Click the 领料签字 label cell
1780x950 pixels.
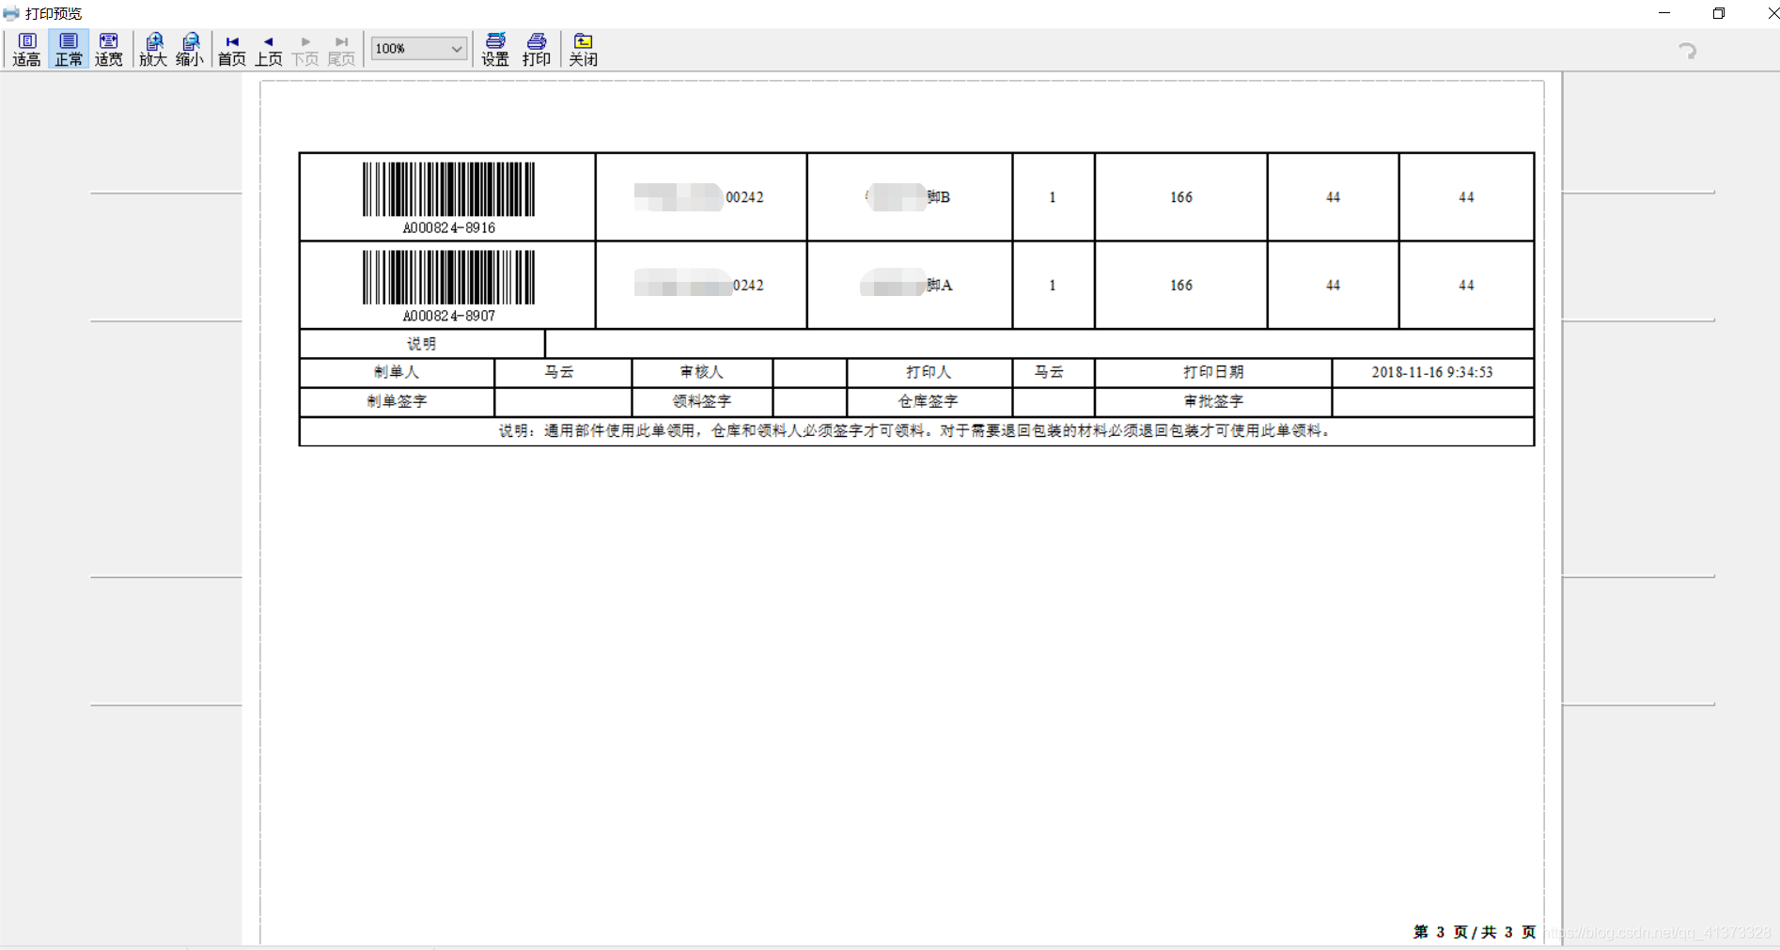[702, 401]
